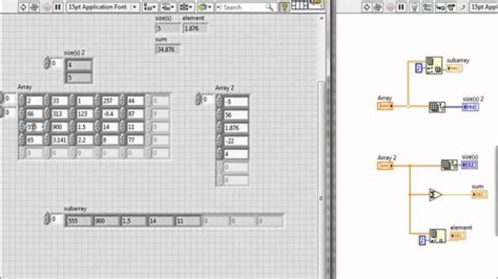Select the Index Array node near element
The width and height of the screenshot is (498, 279).
pyautogui.click(x=436, y=236)
